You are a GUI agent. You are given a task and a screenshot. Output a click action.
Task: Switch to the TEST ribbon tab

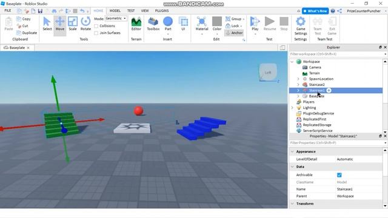click(x=131, y=11)
